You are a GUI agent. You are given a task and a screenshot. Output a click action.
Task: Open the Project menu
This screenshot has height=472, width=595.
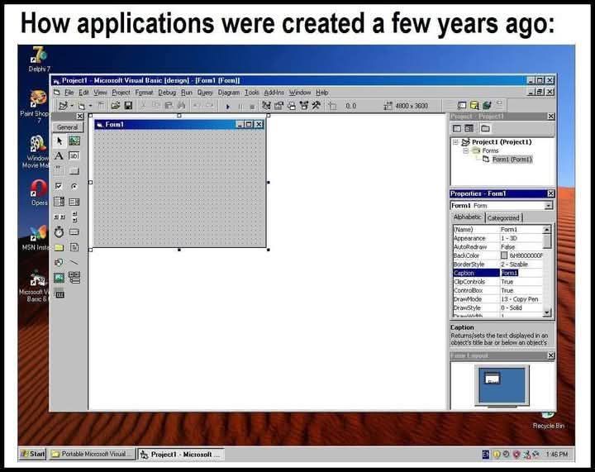coord(121,93)
